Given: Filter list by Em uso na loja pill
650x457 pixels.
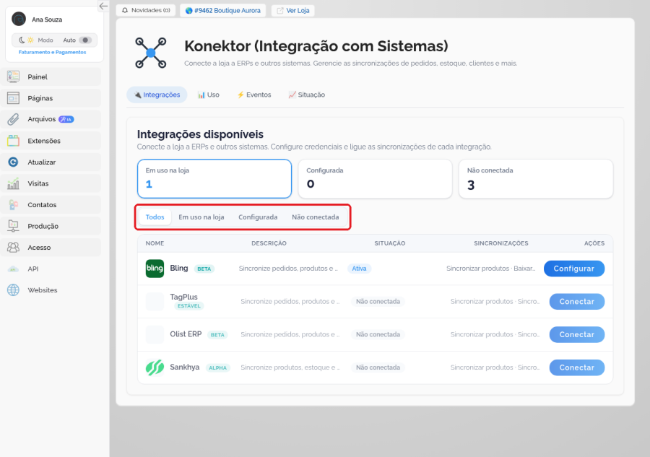Looking at the screenshot, I should pos(201,217).
